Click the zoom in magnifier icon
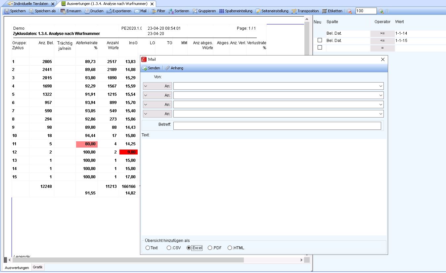The height and width of the screenshot is (273, 446). point(381,11)
